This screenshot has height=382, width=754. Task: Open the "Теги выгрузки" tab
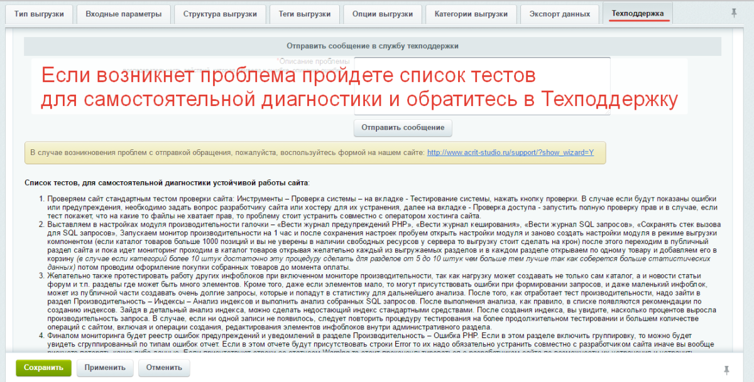point(304,13)
